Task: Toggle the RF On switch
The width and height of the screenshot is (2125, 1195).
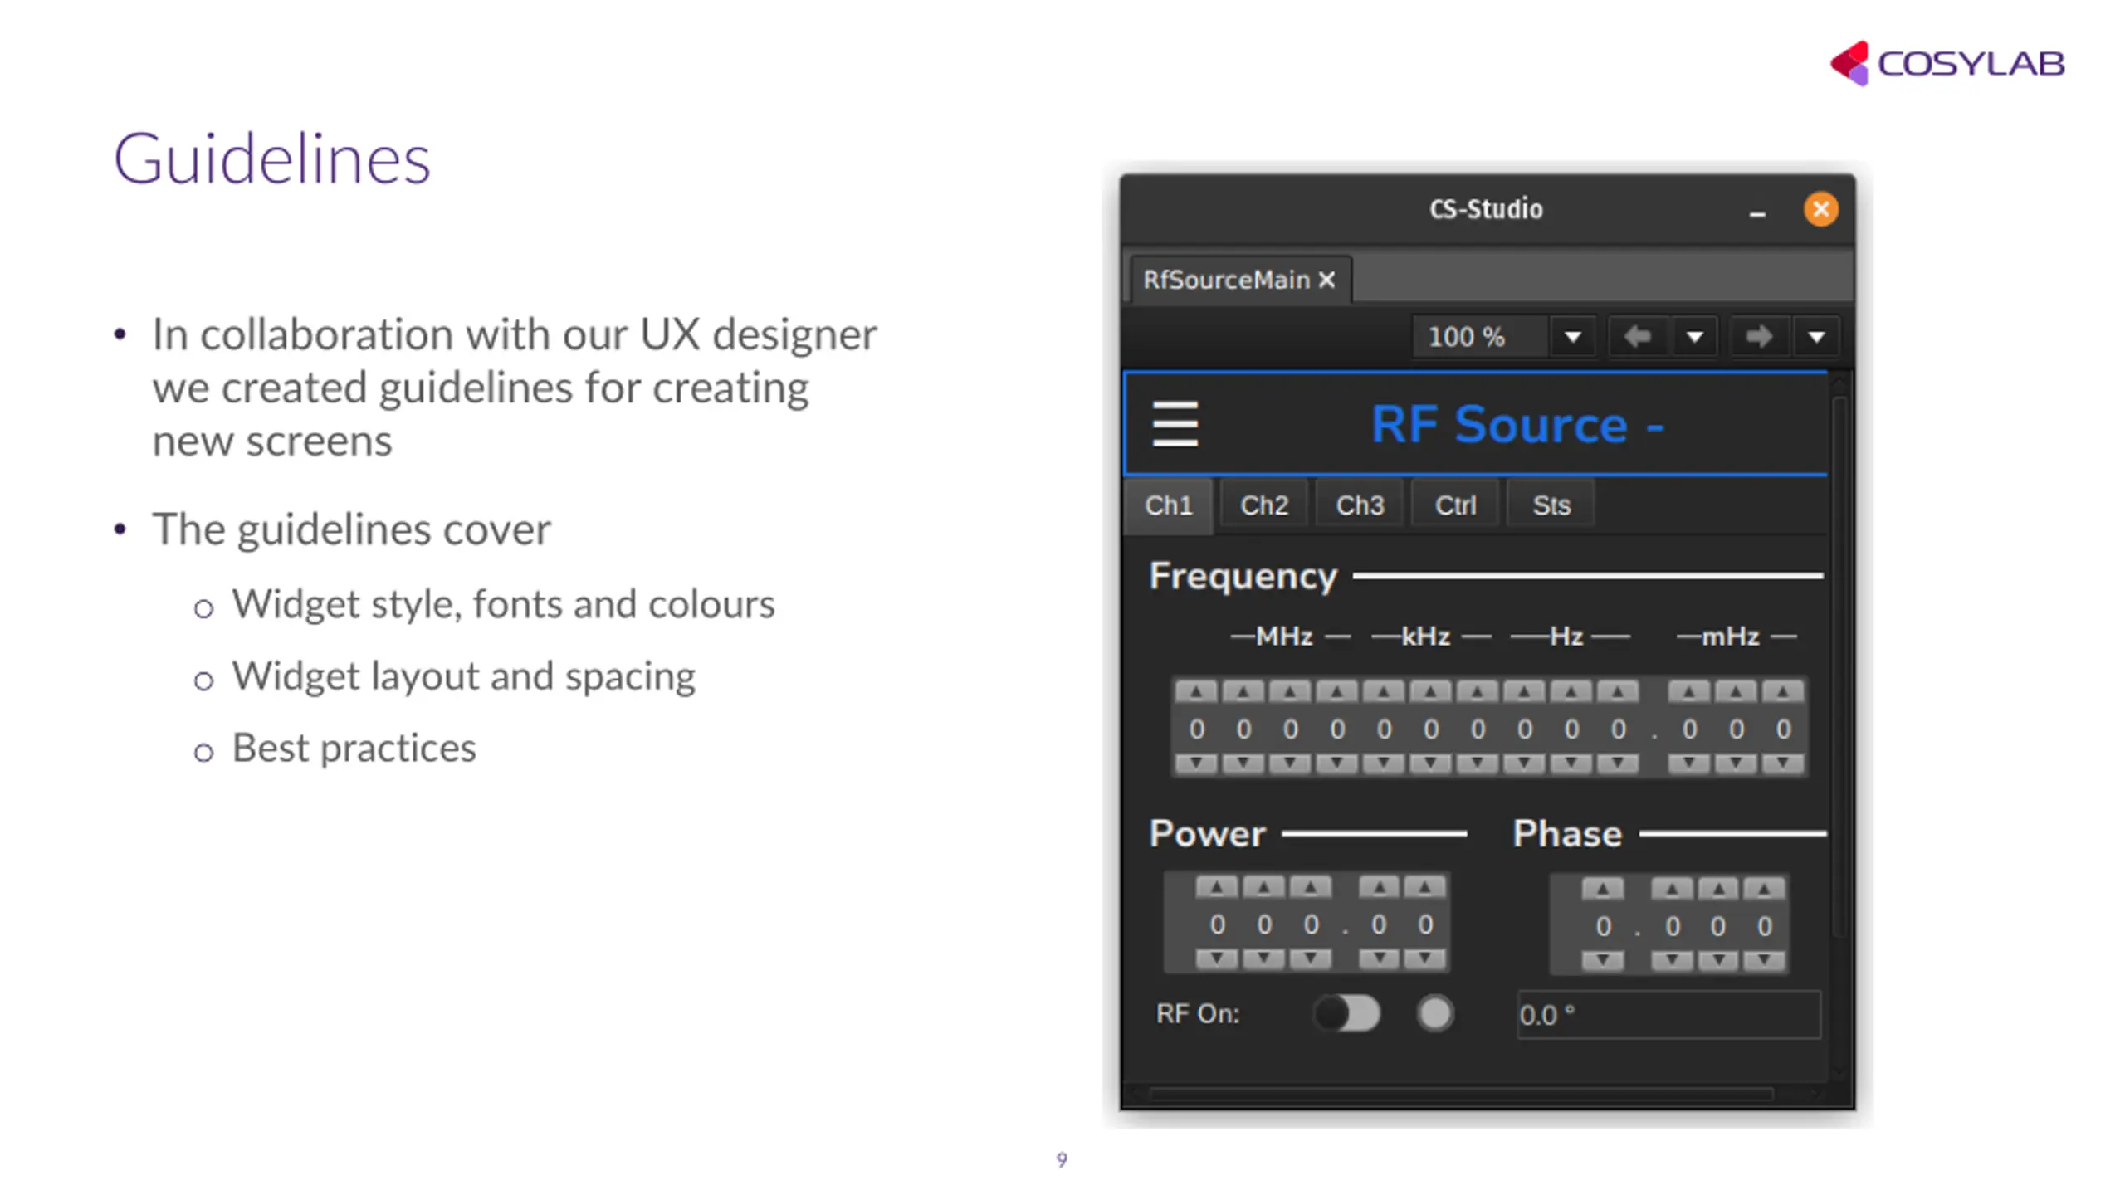Action: tap(1346, 1013)
